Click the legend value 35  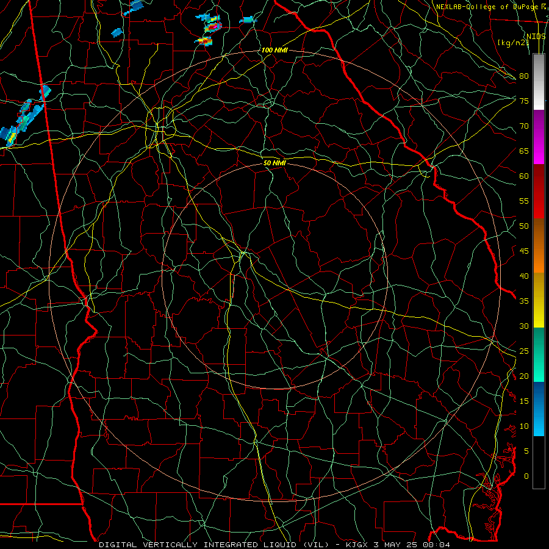coord(524,301)
